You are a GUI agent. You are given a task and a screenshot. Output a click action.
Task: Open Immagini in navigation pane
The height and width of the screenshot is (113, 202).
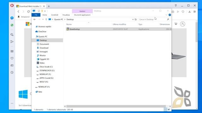point(44,51)
